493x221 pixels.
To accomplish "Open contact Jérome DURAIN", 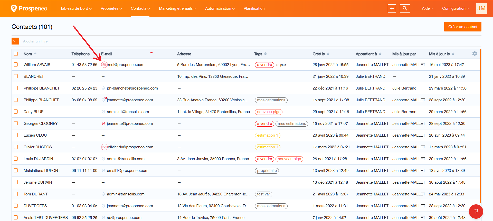I will click(x=38, y=182).
